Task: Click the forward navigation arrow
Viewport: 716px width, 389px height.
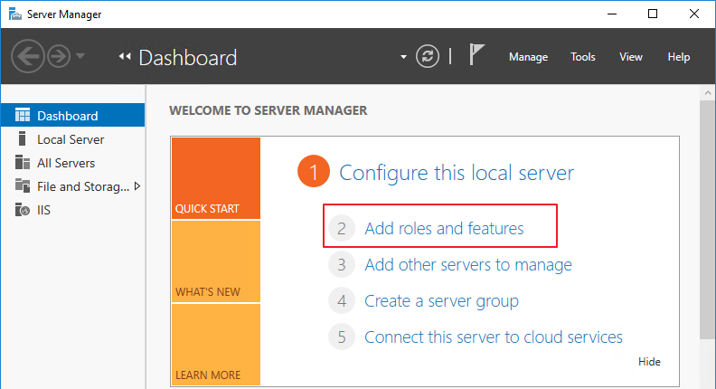Action: pyautogui.click(x=58, y=56)
